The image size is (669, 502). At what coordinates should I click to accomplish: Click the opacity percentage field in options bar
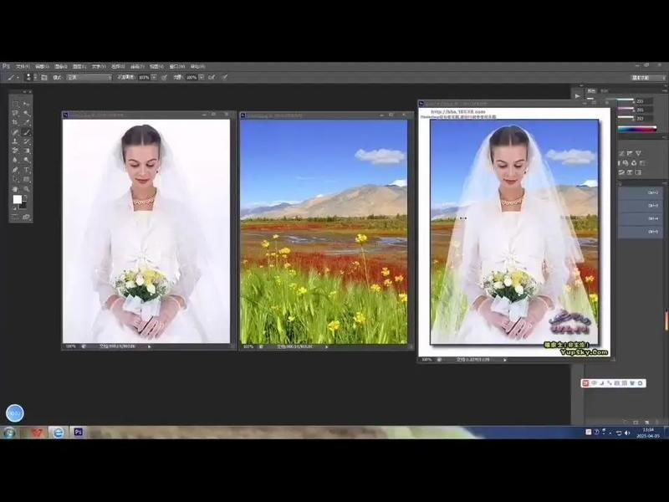(144, 77)
